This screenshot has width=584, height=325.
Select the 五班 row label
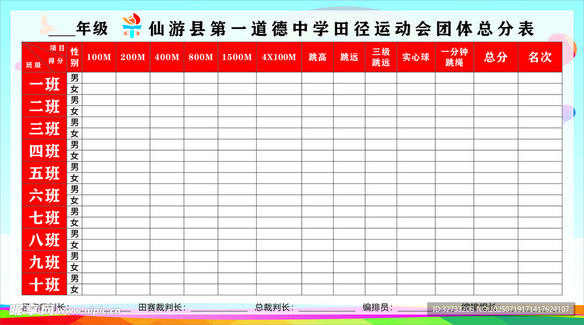44,173
